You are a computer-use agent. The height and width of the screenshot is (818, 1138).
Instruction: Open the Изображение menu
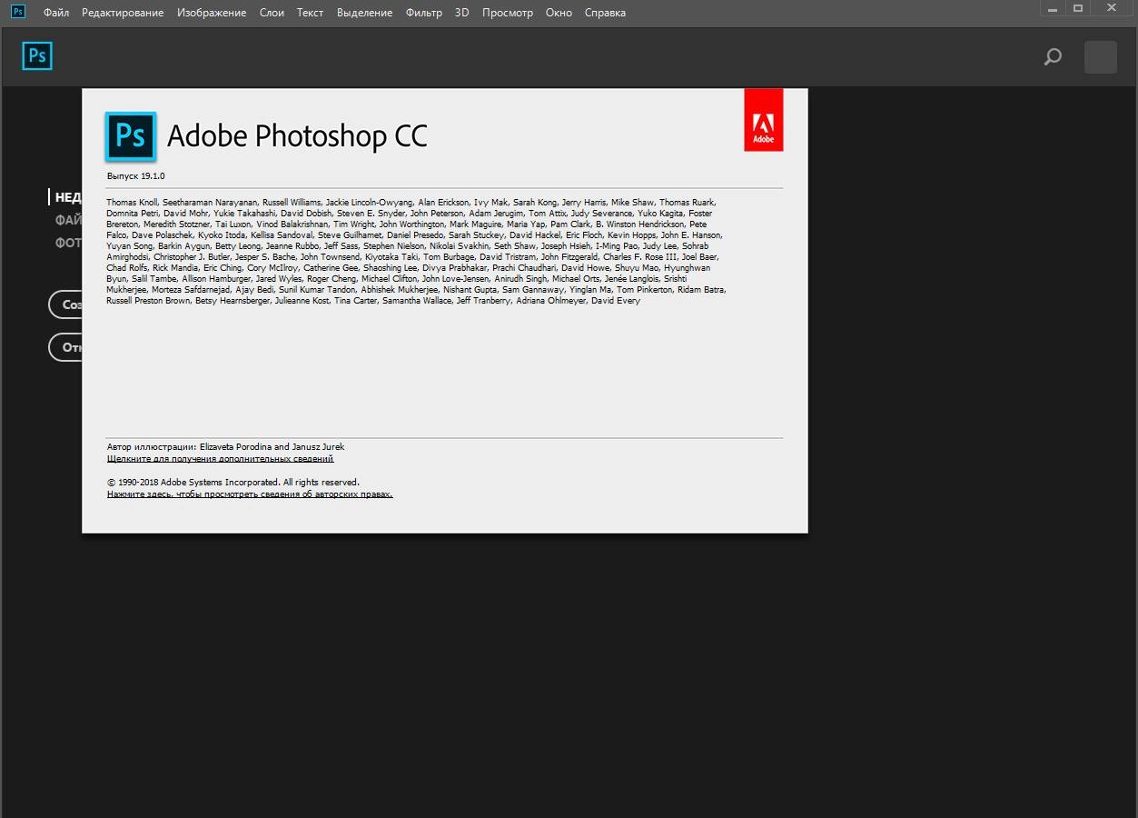click(x=212, y=13)
